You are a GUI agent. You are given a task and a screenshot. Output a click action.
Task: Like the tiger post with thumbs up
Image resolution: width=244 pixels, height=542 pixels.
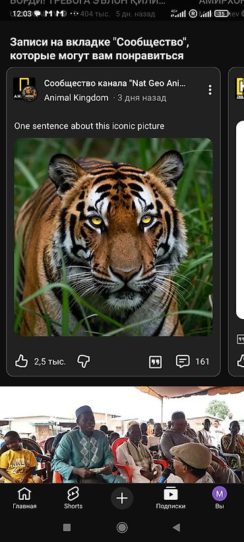(21, 361)
